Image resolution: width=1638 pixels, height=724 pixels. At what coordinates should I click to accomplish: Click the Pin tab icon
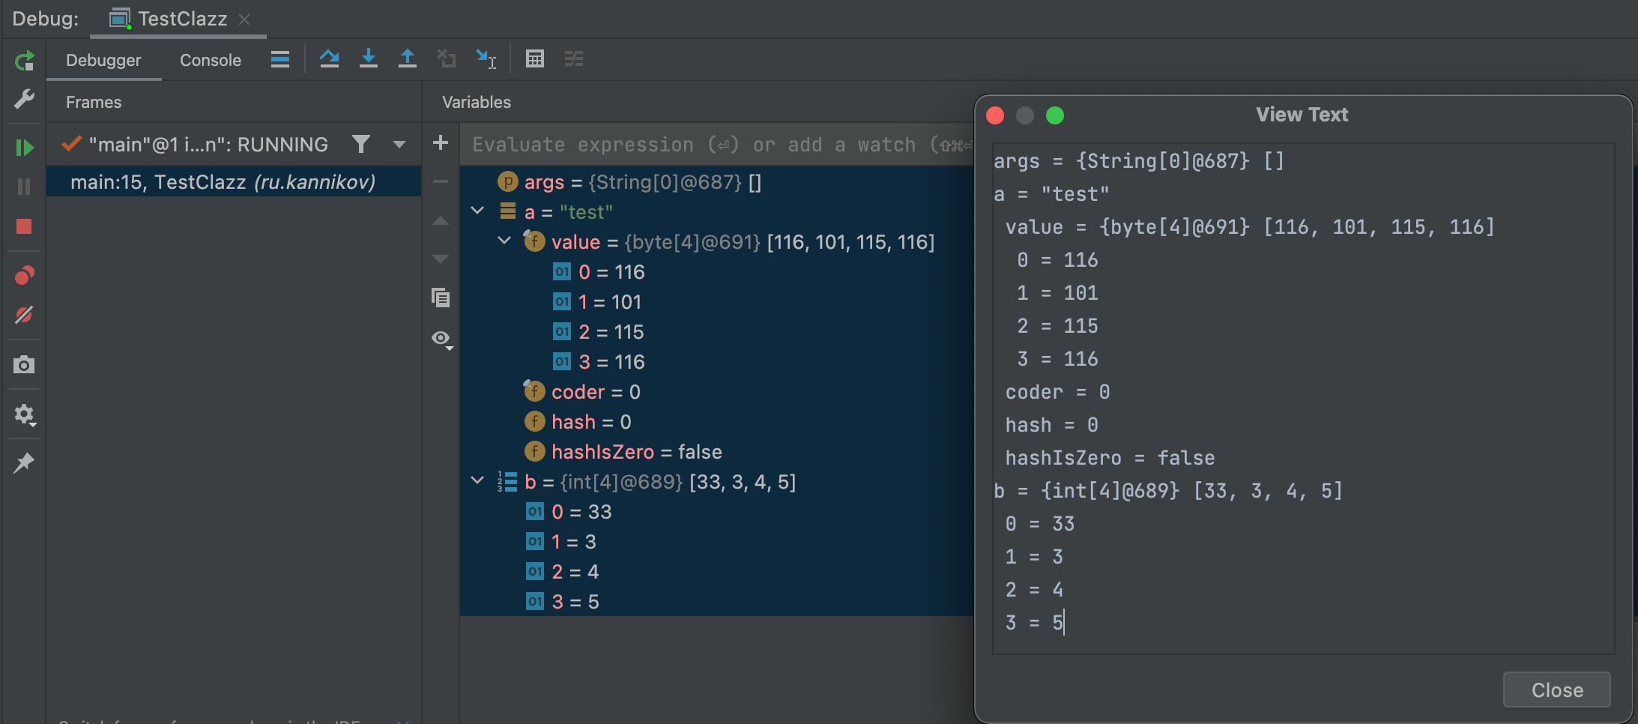point(24,462)
